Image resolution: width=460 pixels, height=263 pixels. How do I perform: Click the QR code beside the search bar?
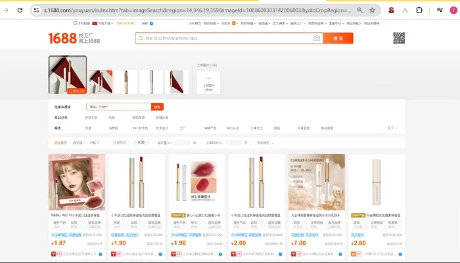[x=399, y=38]
